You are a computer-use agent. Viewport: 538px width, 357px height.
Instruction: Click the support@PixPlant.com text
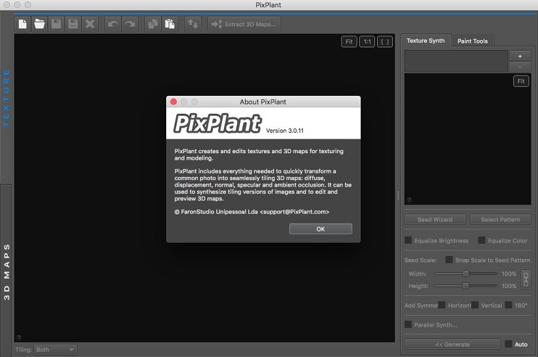[x=294, y=212]
